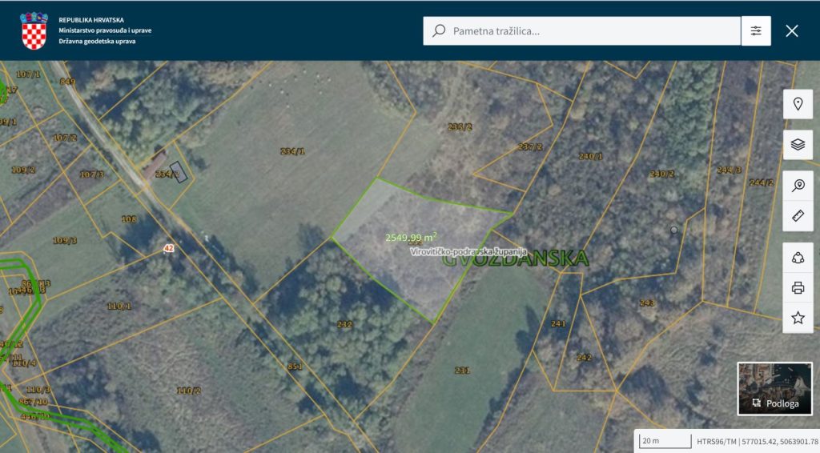
Task: Click the magnifier icon in search box
Action: pos(439,31)
